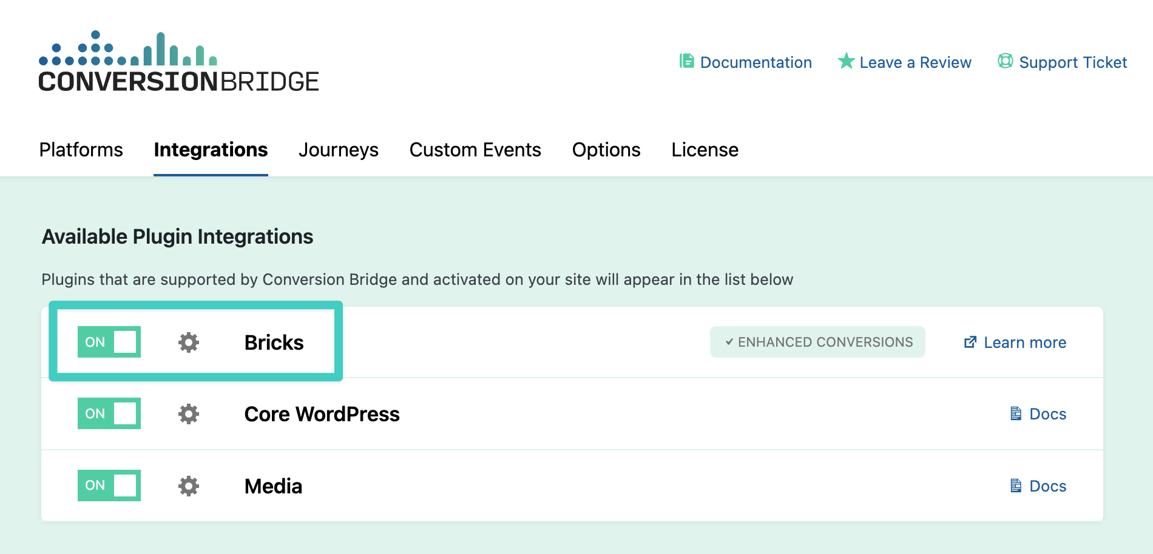Open Bricks integration settings gear
Image resolution: width=1153 pixels, height=554 pixels.
189,342
